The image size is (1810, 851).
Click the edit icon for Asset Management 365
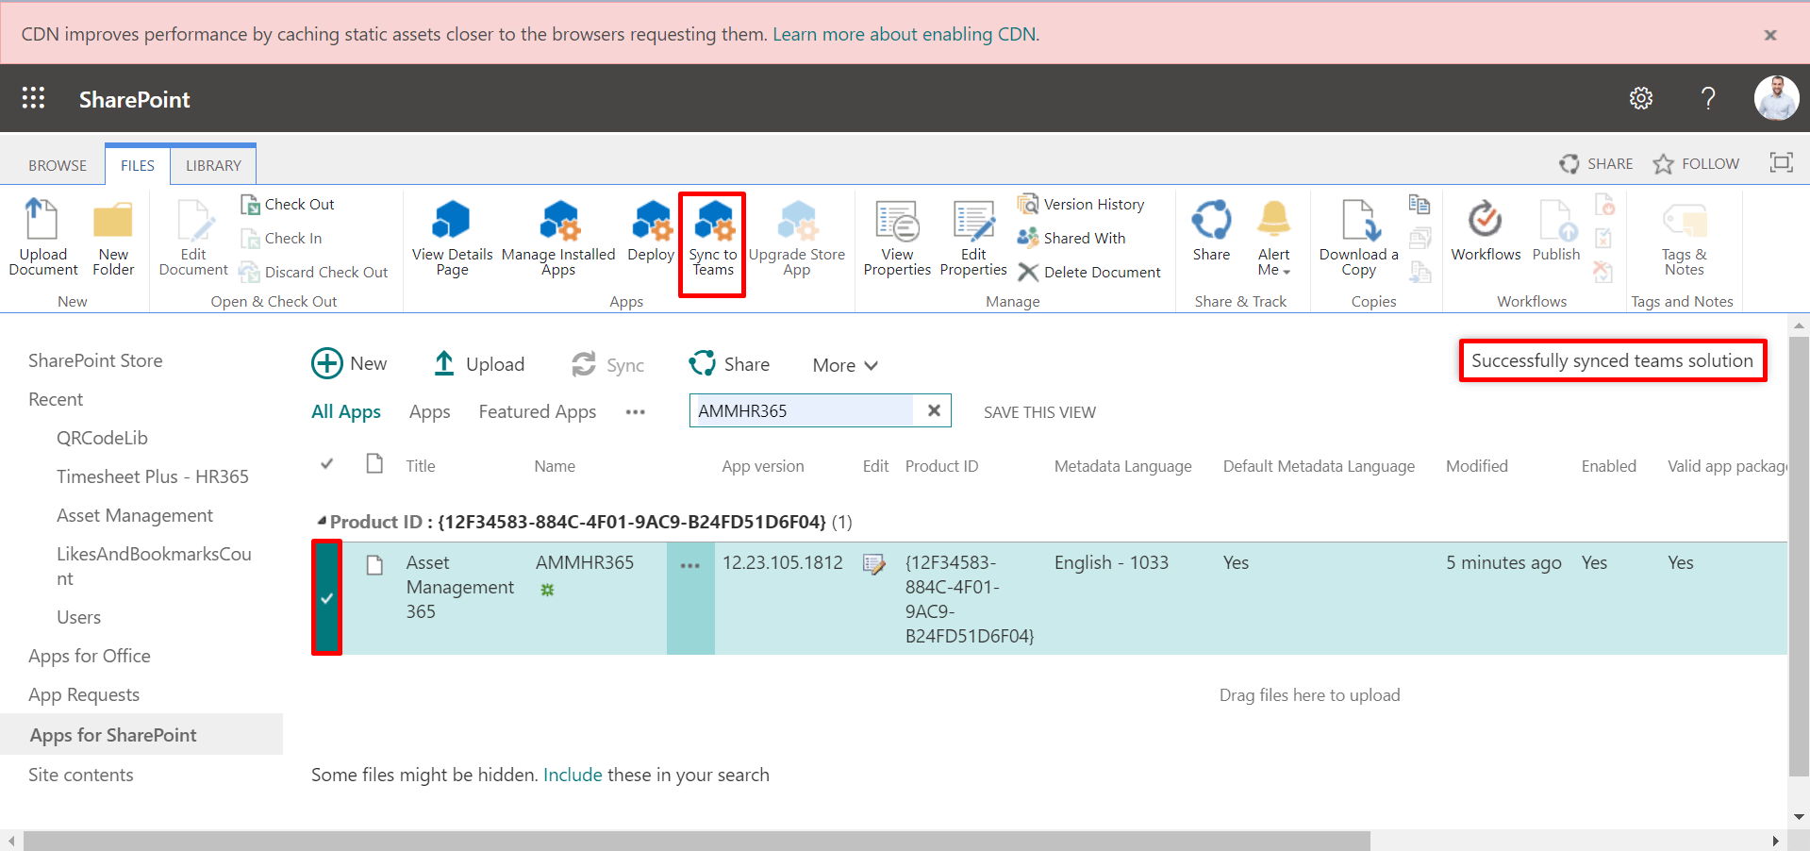click(x=874, y=564)
